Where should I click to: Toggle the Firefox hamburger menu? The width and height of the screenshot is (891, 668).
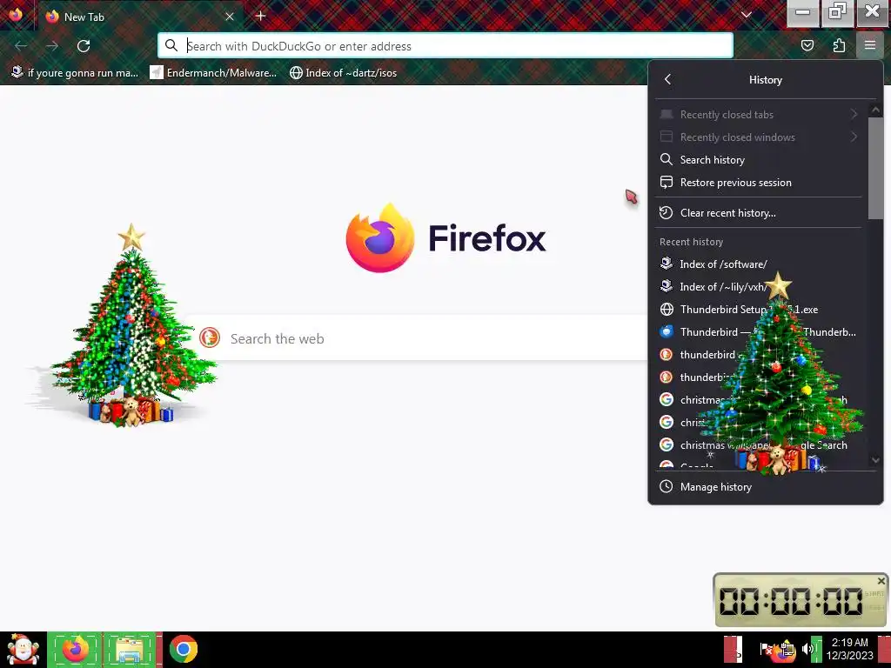(869, 45)
